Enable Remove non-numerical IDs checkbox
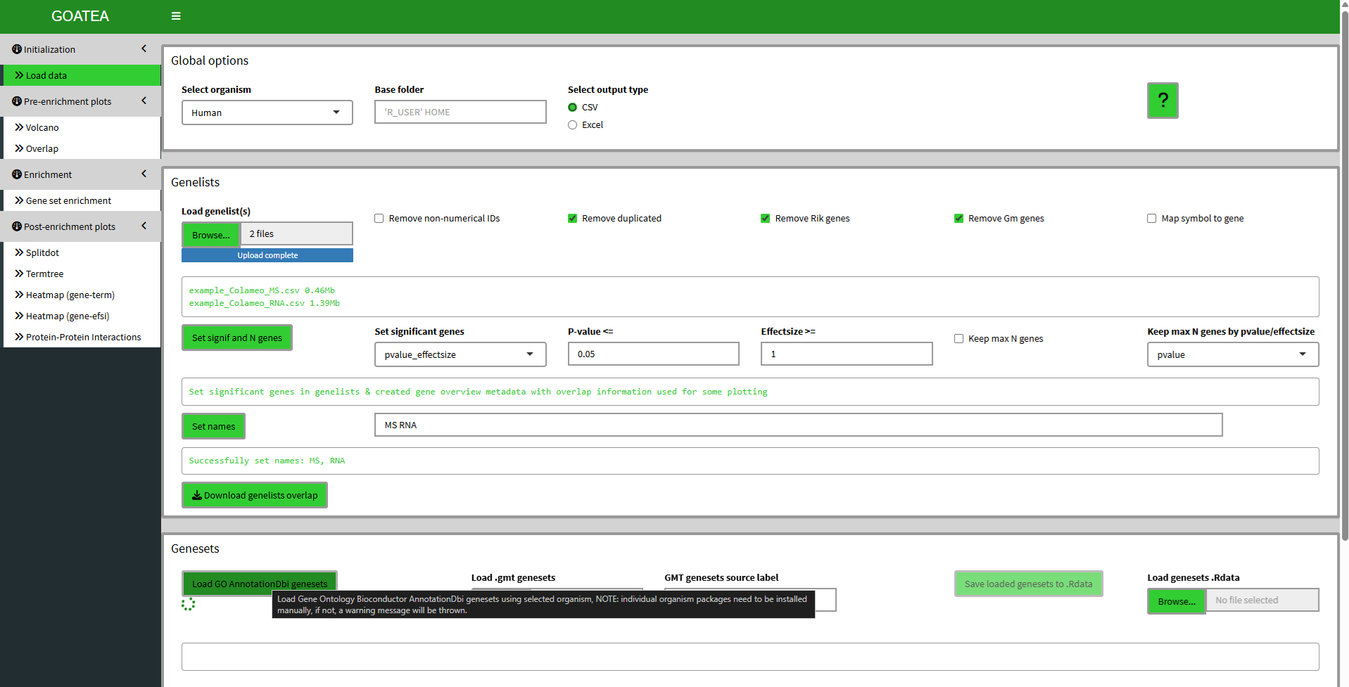The width and height of the screenshot is (1349, 687). (379, 219)
